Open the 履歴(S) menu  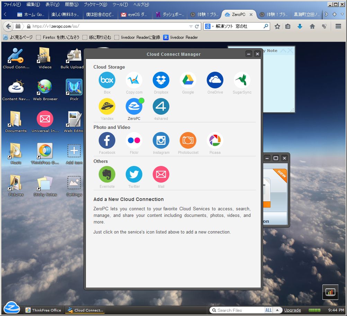[71, 5]
